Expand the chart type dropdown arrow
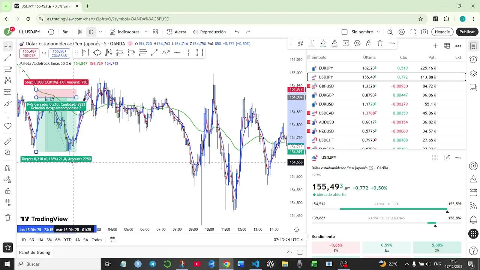 point(100,32)
